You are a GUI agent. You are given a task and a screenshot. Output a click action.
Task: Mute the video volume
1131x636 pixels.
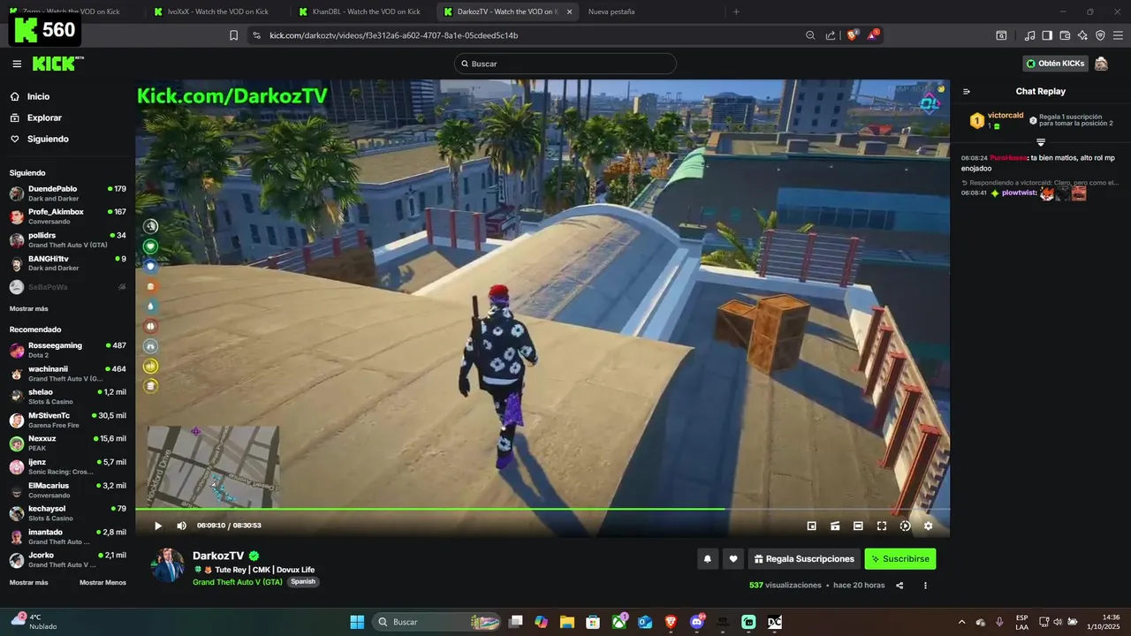click(181, 526)
